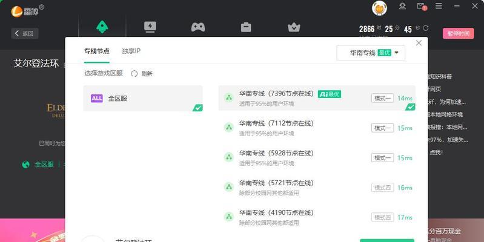484x242 pixels.
Task: Change 模式一 for the 5928节点 row
Action: (382, 158)
